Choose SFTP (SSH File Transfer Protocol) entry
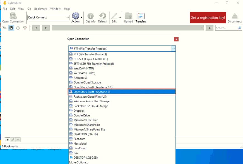This screenshot has height=164, width=243. [x=93, y=64]
